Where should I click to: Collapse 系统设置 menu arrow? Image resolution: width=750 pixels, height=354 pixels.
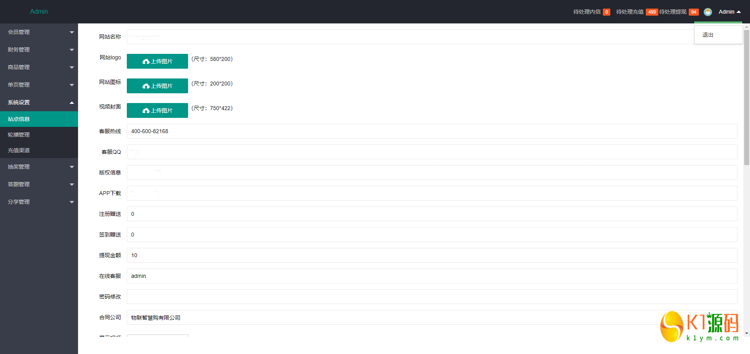click(72, 103)
